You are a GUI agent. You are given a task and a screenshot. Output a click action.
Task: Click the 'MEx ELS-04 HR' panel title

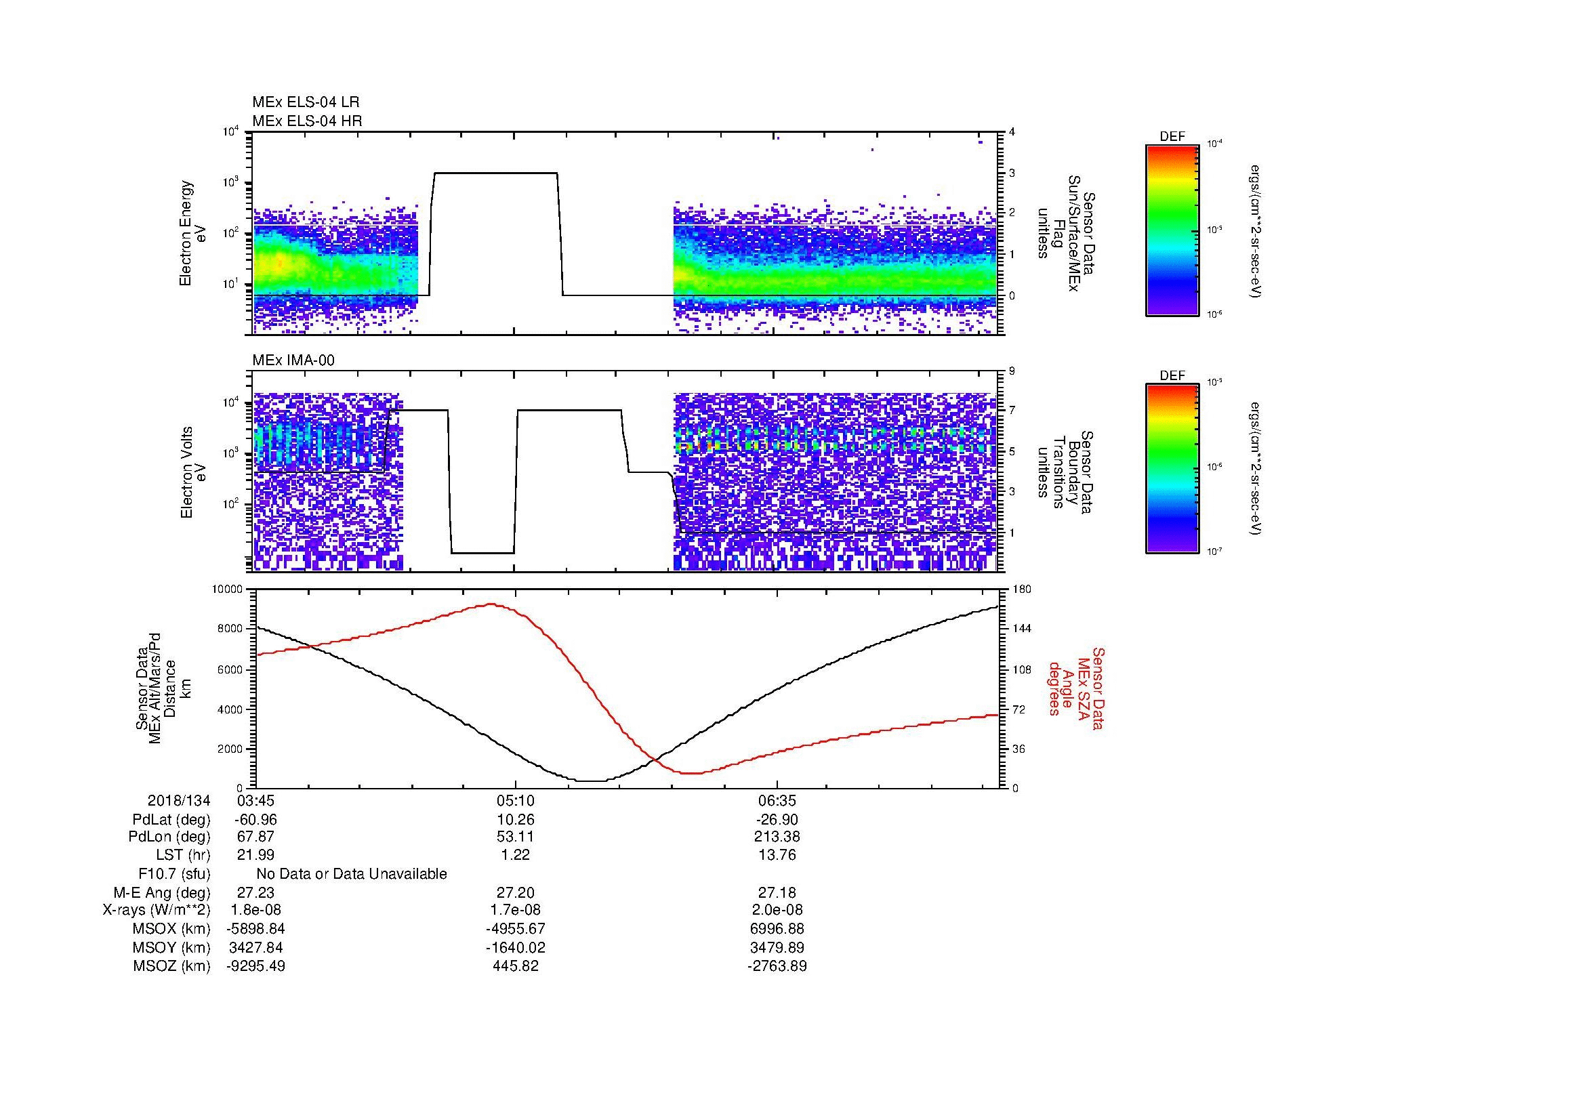click(307, 121)
